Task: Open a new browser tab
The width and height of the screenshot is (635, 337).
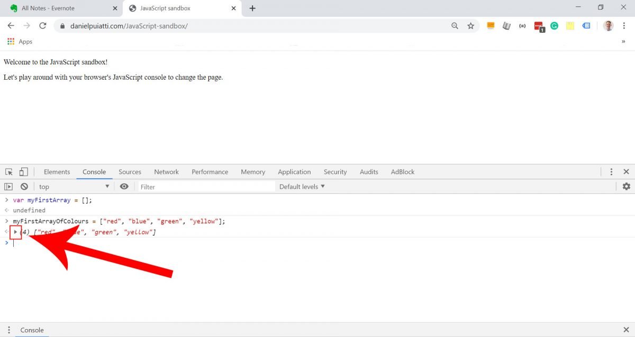Action: 252,8
